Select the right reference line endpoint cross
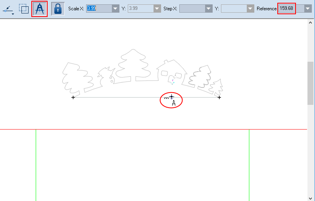Image resolution: width=315 pixels, height=201 pixels. (x=219, y=97)
